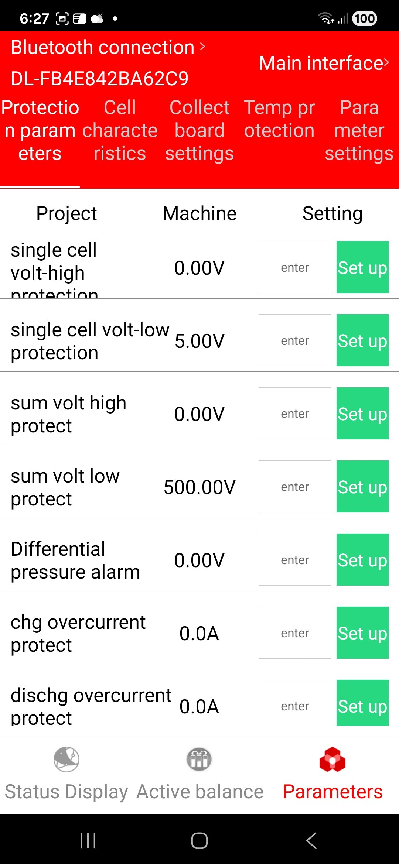This screenshot has width=399, height=864.
Task: Set up single cell volt-high protection
Action: coord(362,267)
